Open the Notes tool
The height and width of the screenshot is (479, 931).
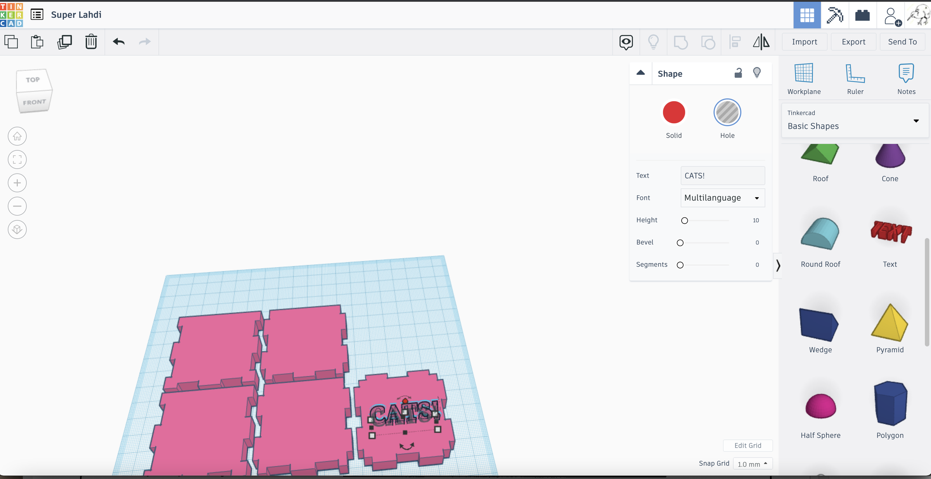[x=906, y=78]
